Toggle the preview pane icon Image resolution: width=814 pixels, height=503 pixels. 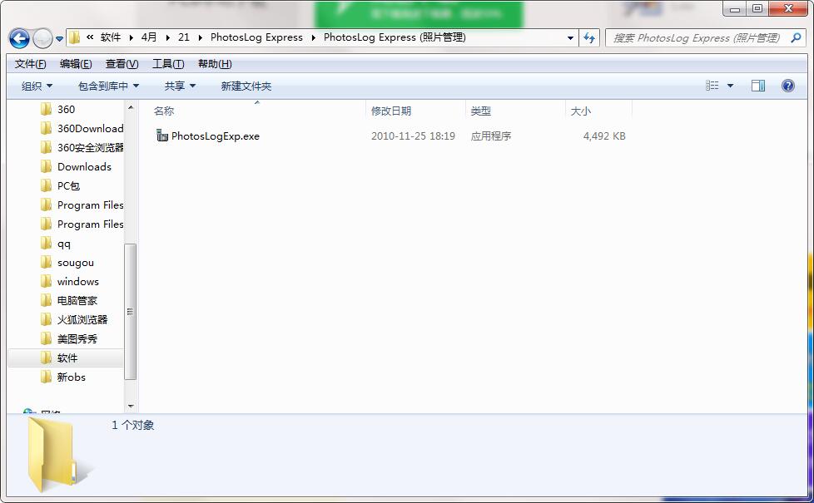pos(757,86)
